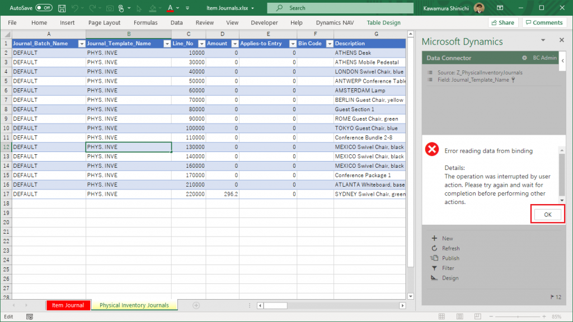Click the BC Admin label in Data Connector
Viewport: 573px width, 322px height.
(x=544, y=58)
